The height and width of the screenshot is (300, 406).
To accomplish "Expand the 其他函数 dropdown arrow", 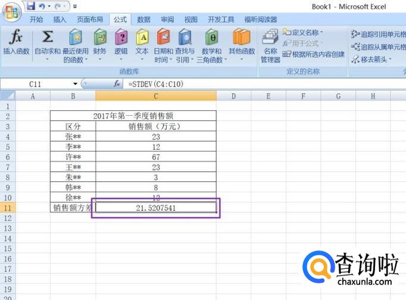I will (242, 60).
